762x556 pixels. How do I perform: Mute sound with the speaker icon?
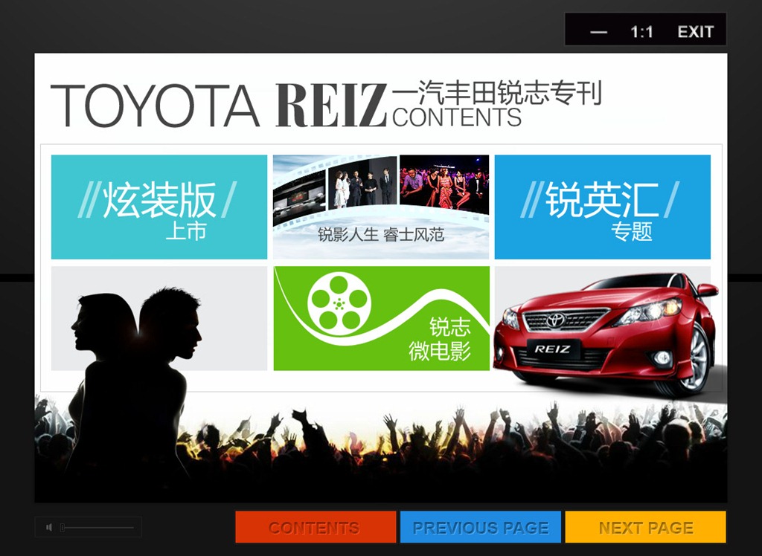pos(48,527)
